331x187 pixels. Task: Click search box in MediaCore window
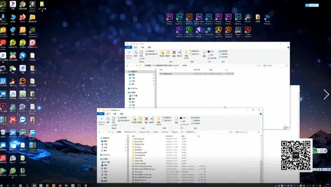click(247, 132)
